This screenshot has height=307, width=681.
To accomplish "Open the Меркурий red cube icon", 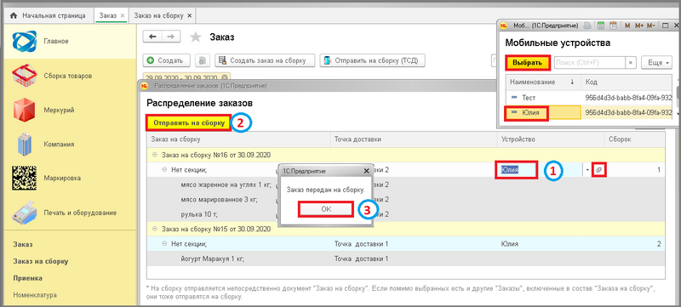I will [x=24, y=111].
